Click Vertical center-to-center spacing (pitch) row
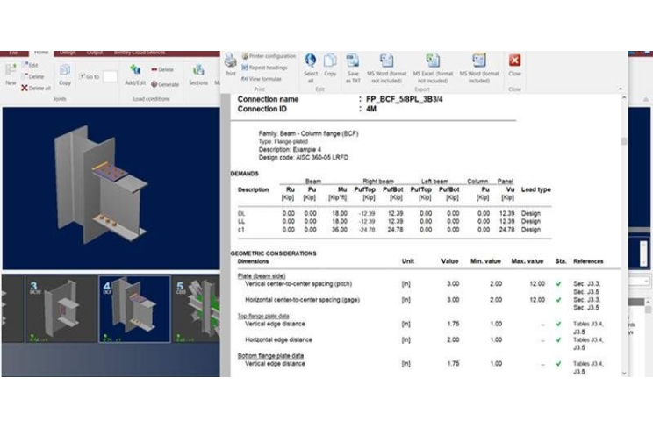Screen dimensions: 653x428 point(425,284)
